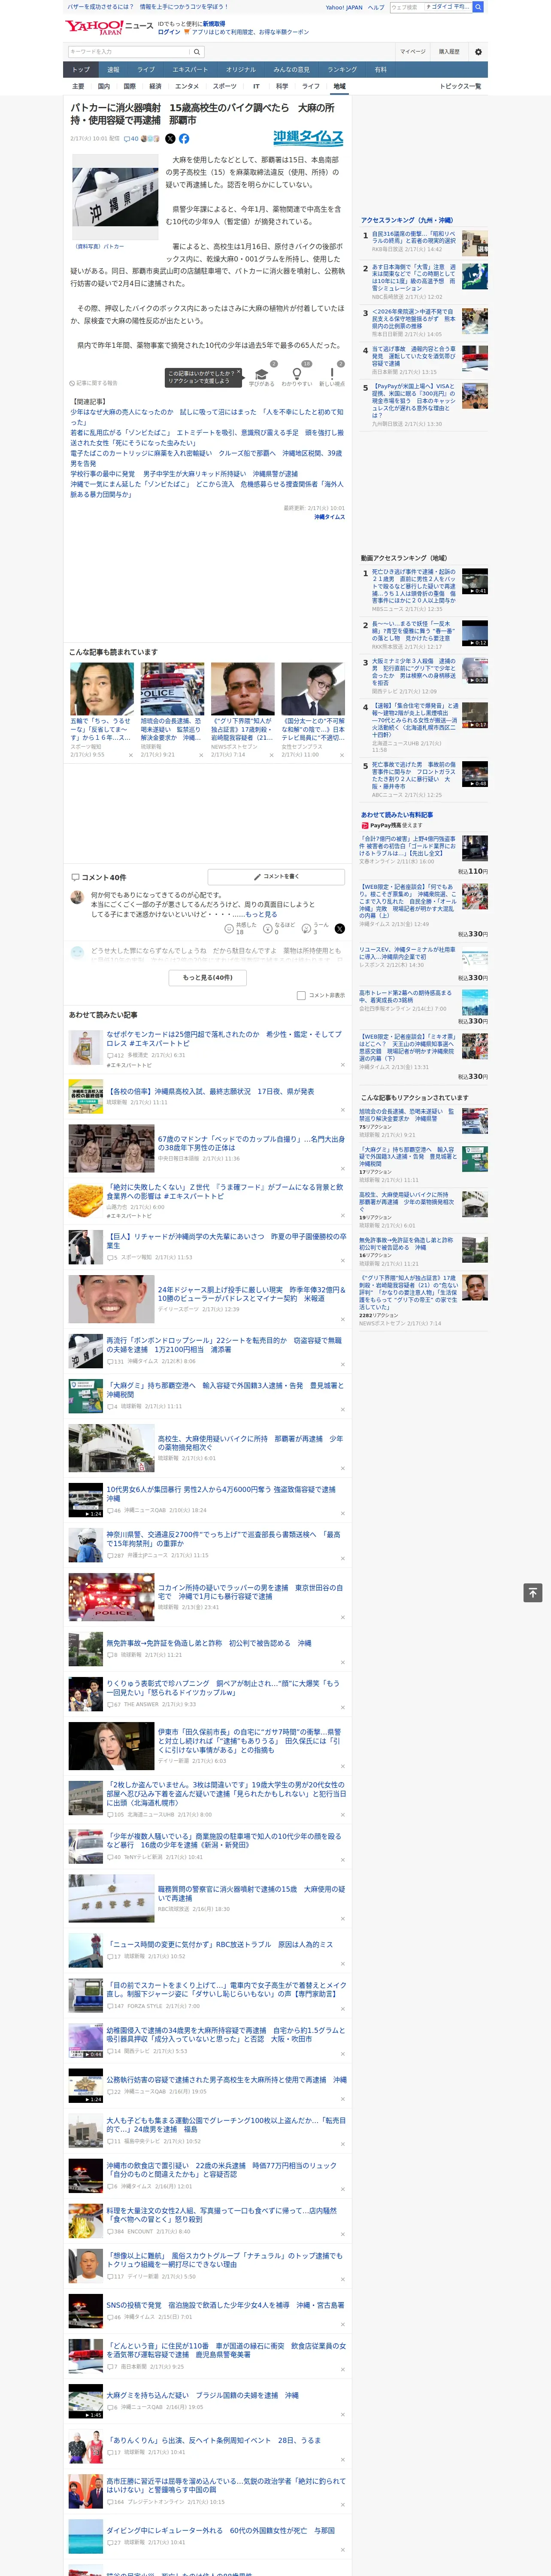
Task: Click the back-to-top arrow button
Action: [x=533, y=1592]
